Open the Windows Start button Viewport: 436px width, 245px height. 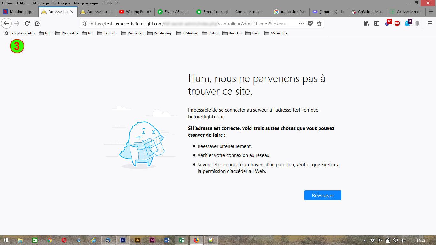[x=6, y=240]
